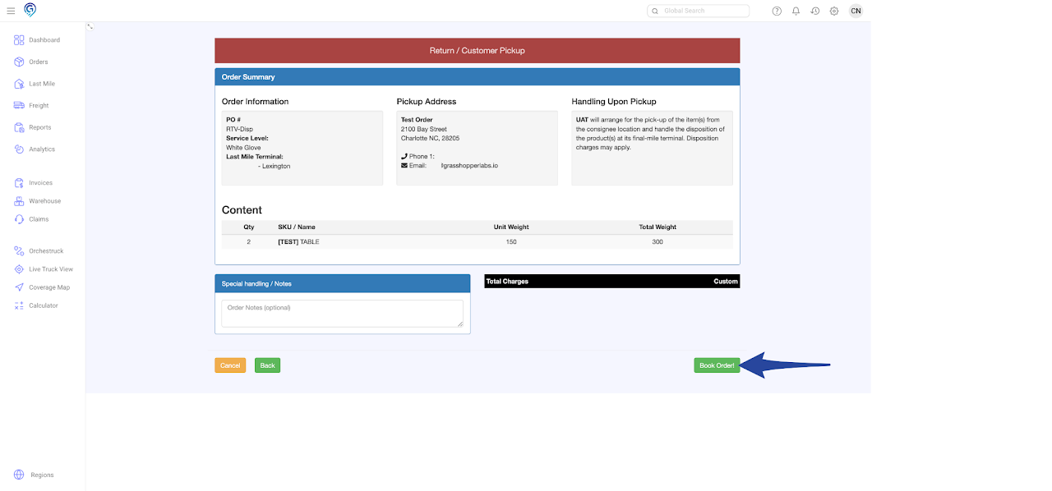Image resolution: width=1052 pixels, height=491 pixels.
Task: Click the Unit Weight value 150
Action: (511, 242)
